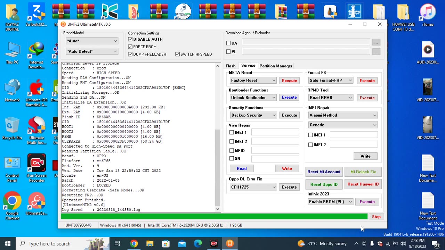
Task: Open the HUAWEI USB COM folder icon
Action: click(x=403, y=18)
